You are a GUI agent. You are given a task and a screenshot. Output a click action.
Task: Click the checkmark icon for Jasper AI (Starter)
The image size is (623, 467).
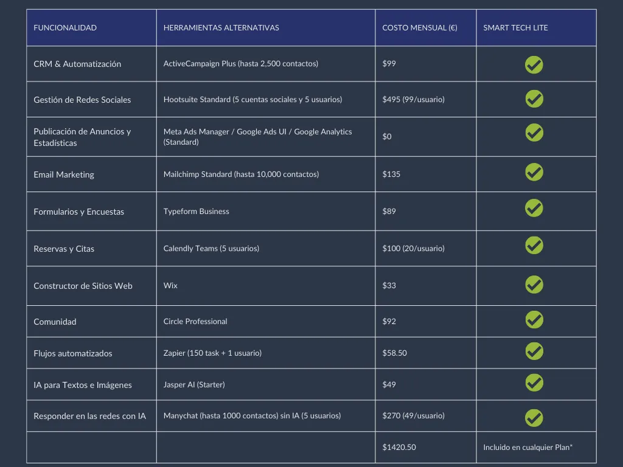[x=534, y=383]
